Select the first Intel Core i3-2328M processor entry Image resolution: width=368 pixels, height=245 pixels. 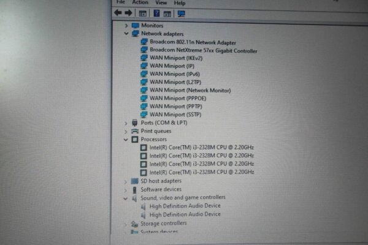pyautogui.click(x=202, y=148)
